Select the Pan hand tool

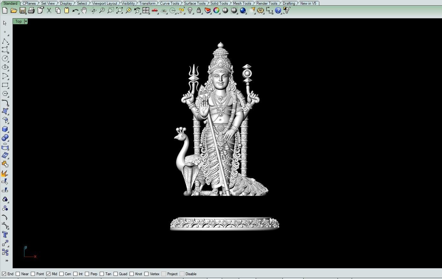tap(84, 10)
